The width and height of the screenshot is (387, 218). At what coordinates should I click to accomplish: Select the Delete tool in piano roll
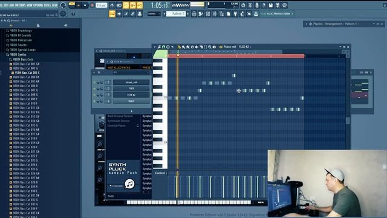192,47
